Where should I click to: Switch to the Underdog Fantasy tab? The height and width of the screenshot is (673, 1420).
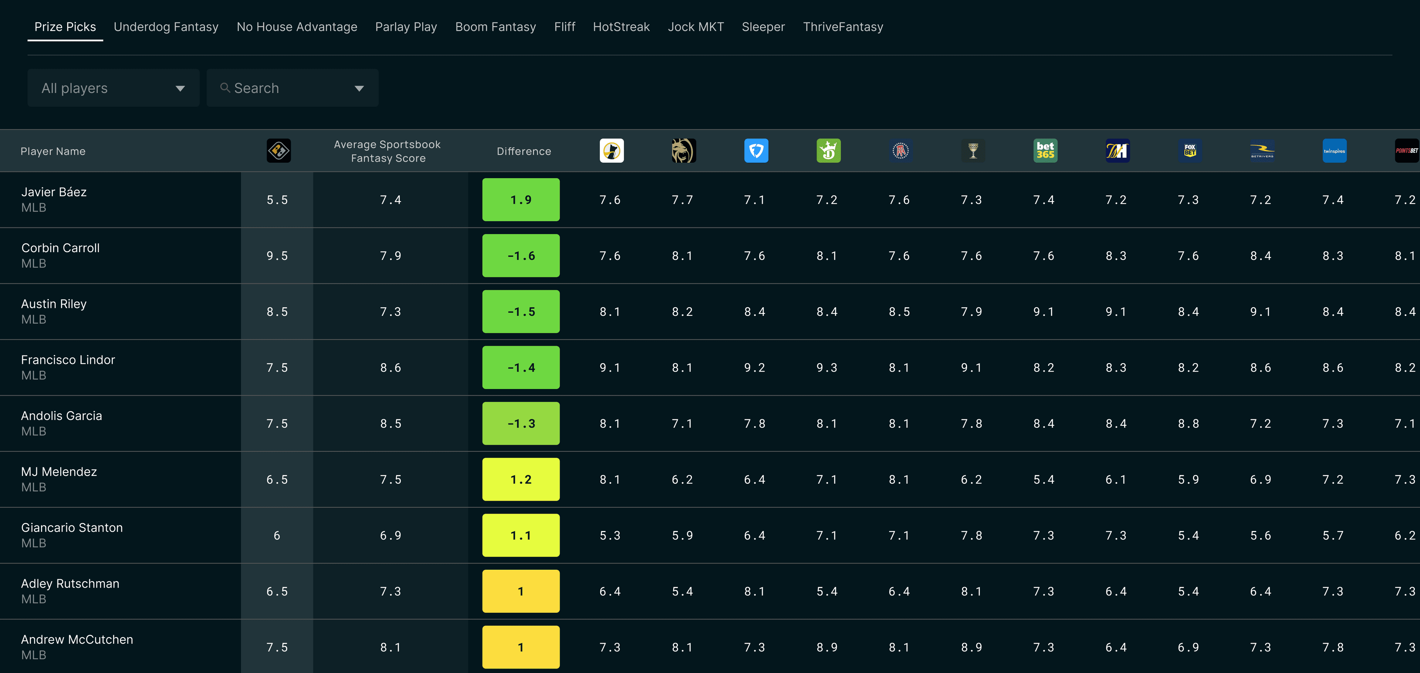click(x=166, y=27)
